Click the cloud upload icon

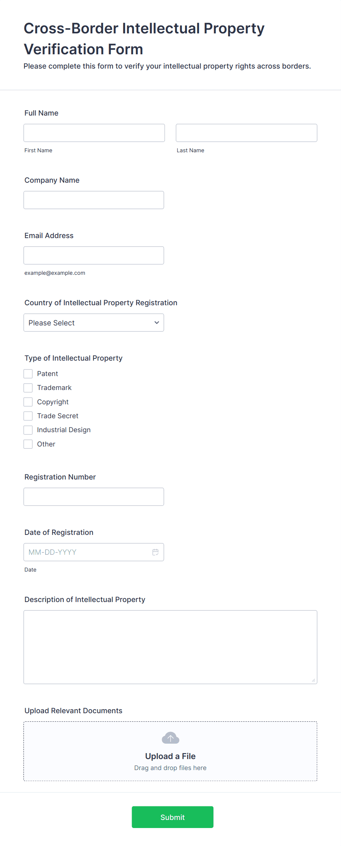tap(170, 738)
